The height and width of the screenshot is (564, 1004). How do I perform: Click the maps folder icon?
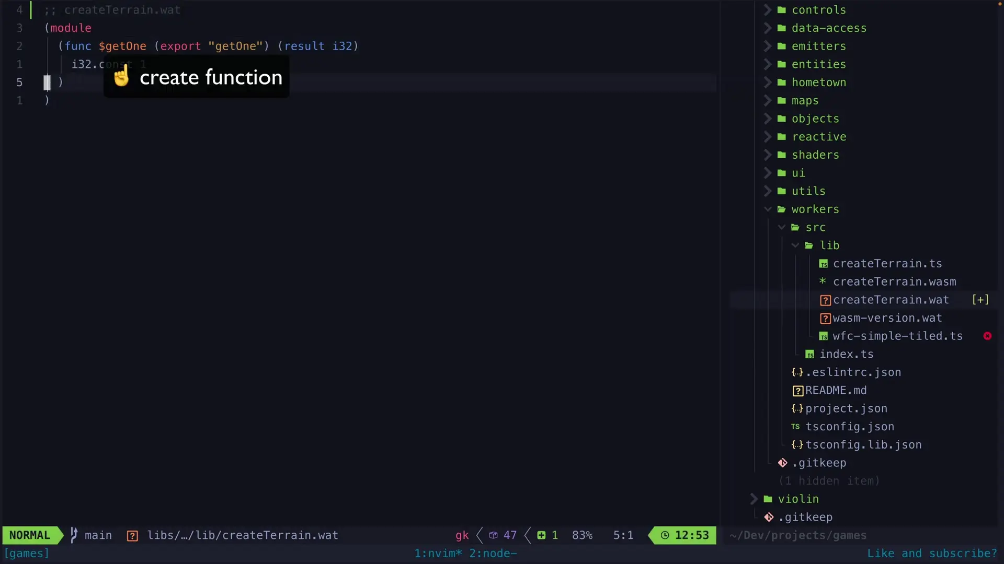782,100
